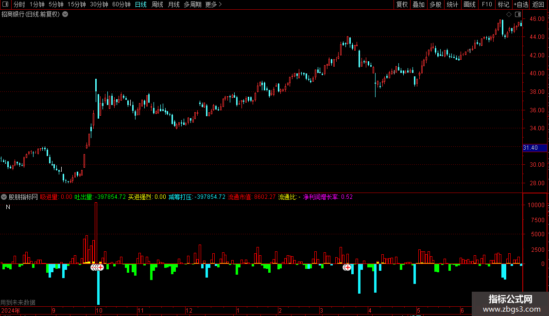Screen dimensions: 549x316
Task: Open 招商银行 chart settings dropdown arrow
Action: pos(65,15)
